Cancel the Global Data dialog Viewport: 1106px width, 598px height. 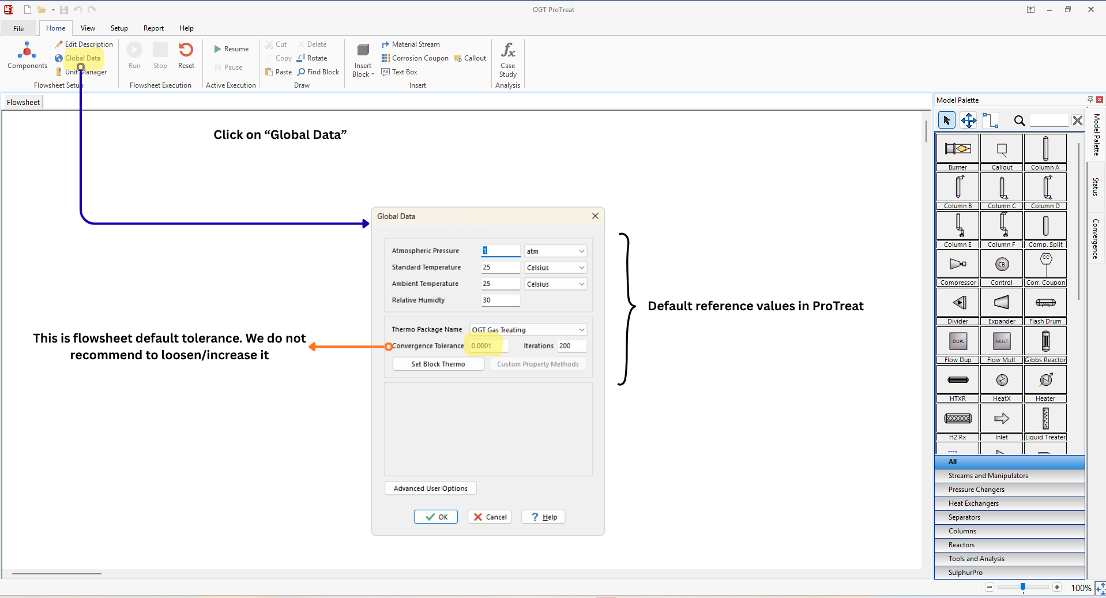click(490, 517)
